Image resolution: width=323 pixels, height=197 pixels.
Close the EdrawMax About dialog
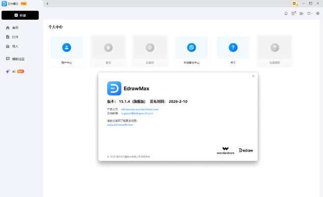pos(253,76)
